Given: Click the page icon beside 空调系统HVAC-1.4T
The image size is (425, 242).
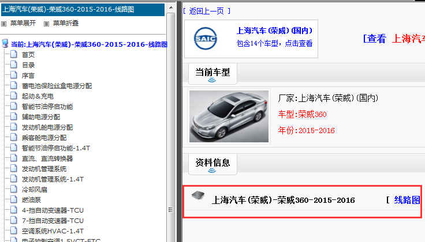Looking at the screenshot, I should pyautogui.click(x=13, y=230).
